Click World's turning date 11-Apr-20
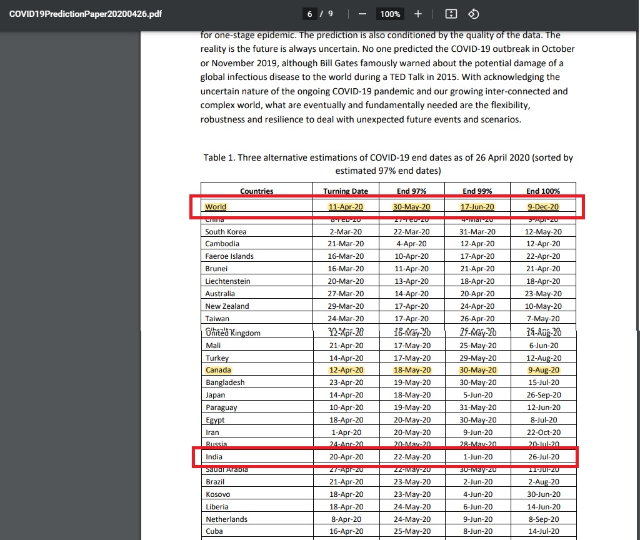 (x=346, y=206)
